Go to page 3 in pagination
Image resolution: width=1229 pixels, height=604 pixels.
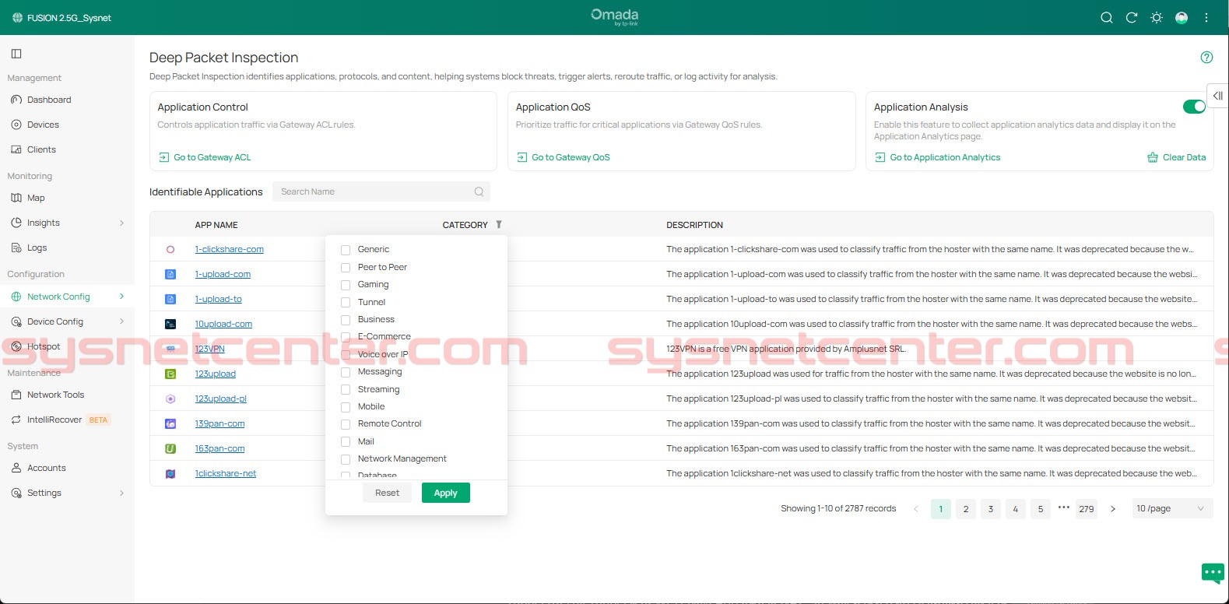(991, 509)
